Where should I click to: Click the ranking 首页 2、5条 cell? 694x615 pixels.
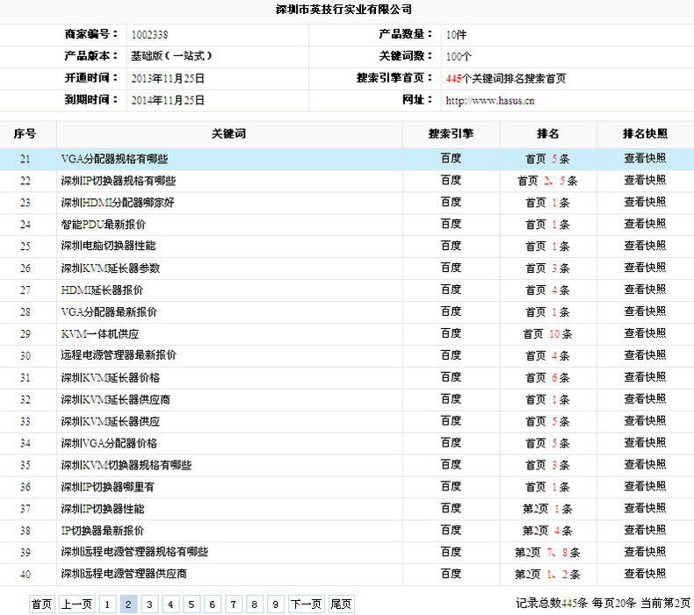[548, 181]
